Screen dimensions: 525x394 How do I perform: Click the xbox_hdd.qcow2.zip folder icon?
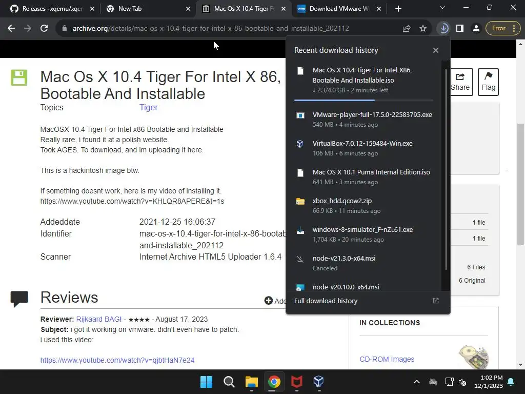point(300,201)
